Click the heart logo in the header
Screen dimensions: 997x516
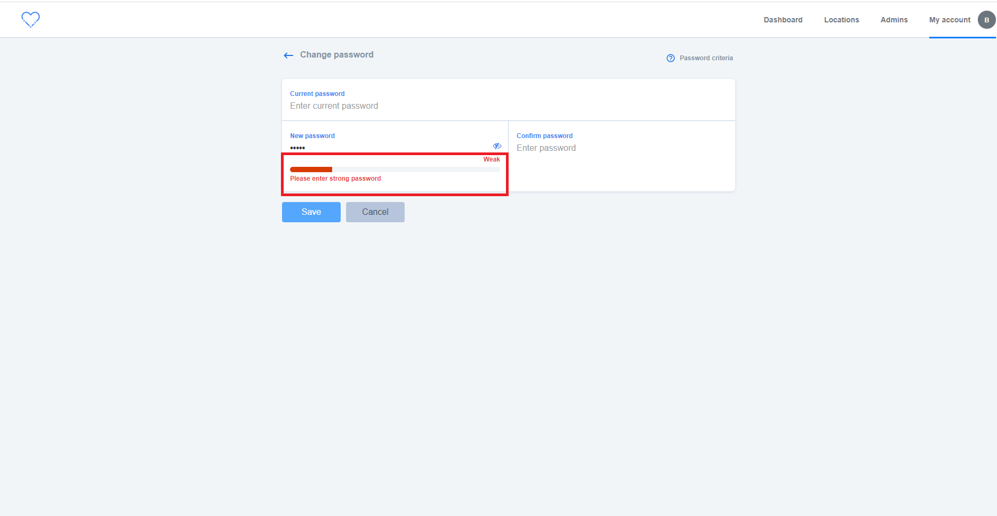click(x=30, y=19)
